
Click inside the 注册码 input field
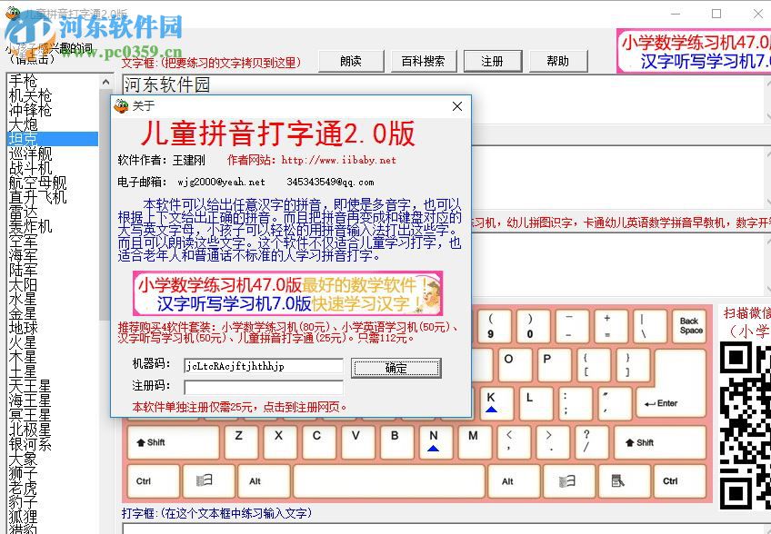(x=263, y=388)
